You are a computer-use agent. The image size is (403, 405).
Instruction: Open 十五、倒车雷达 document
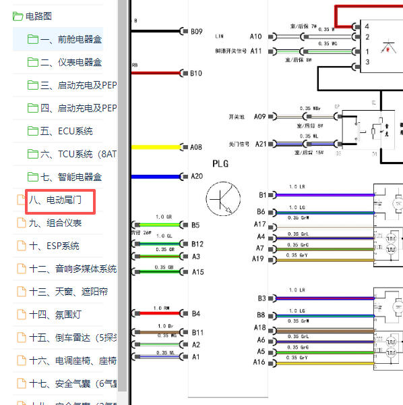[x=73, y=337]
